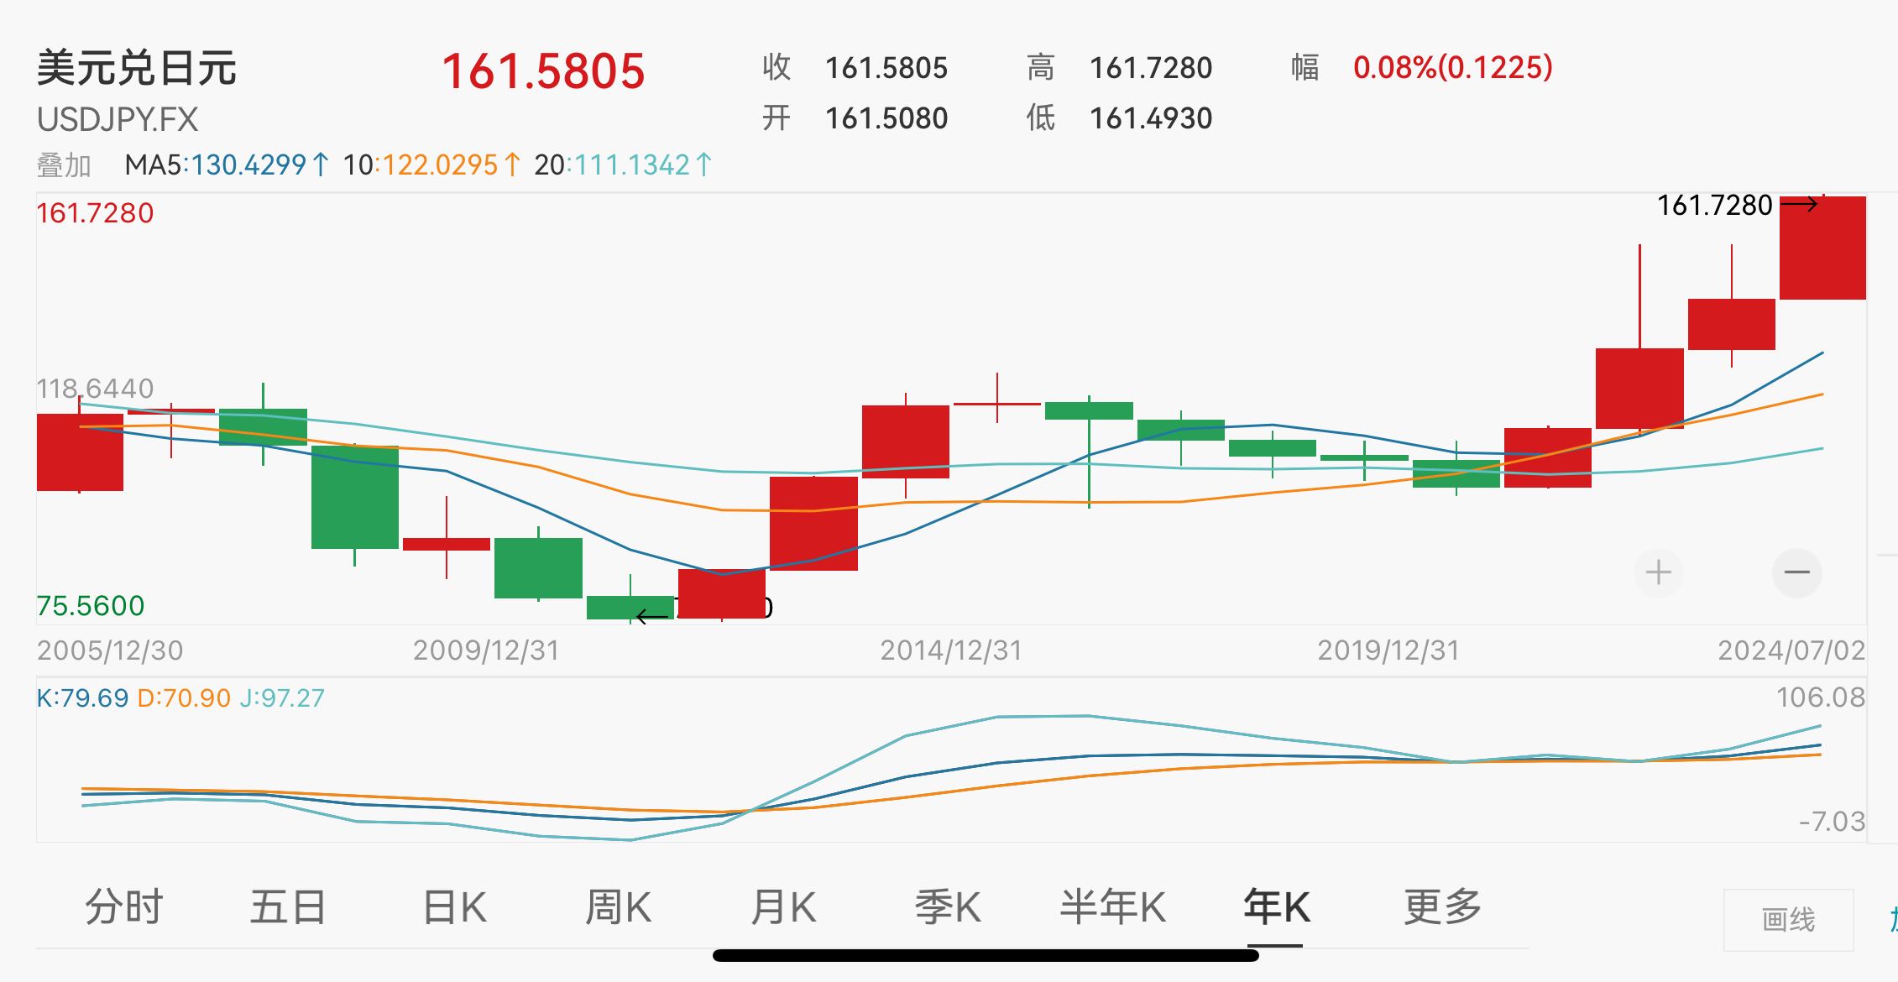Screen dimensions: 1898x982
Task: Click the low price 161.4930
Action: pyautogui.click(x=1151, y=118)
